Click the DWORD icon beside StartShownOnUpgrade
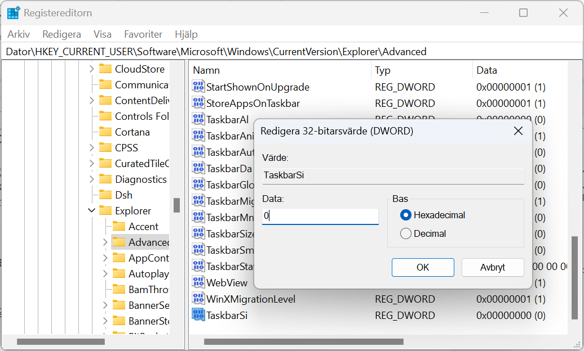The width and height of the screenshot is (584, 351). 198,87
